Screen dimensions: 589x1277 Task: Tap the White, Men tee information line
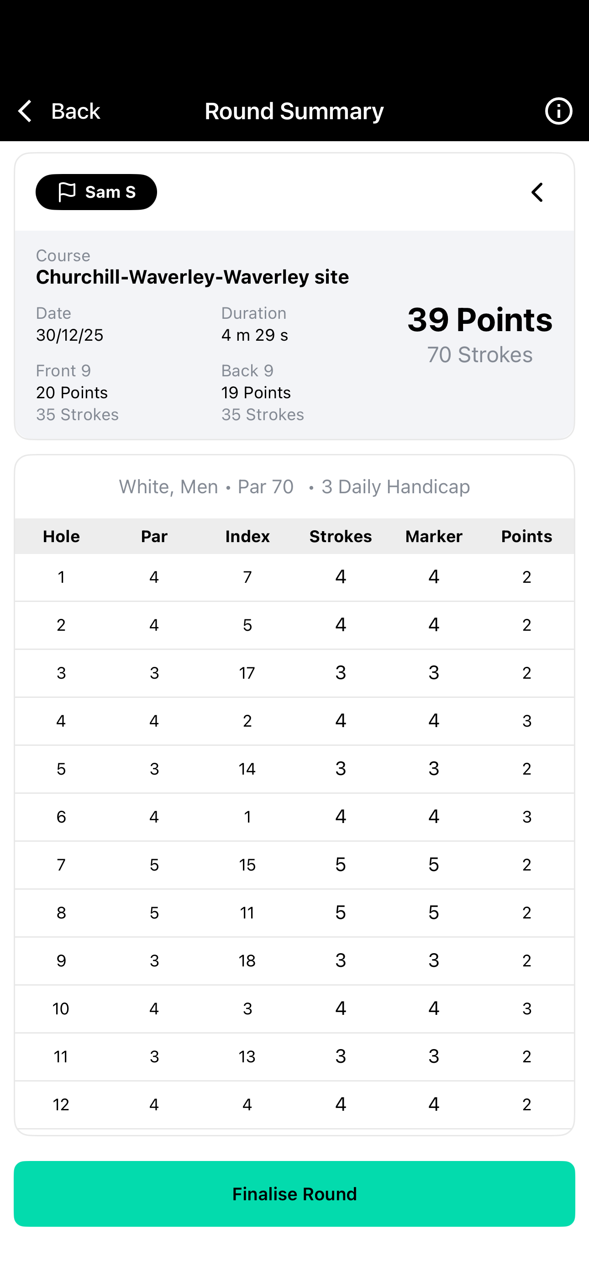pyautogui.click(x=294, y=487)
